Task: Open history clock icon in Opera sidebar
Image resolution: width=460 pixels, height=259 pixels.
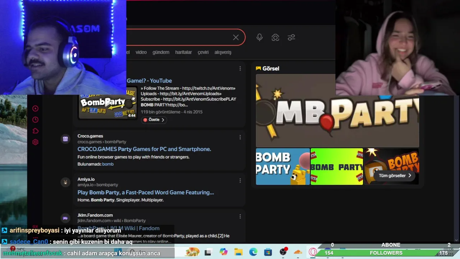Action: point(35,119)
